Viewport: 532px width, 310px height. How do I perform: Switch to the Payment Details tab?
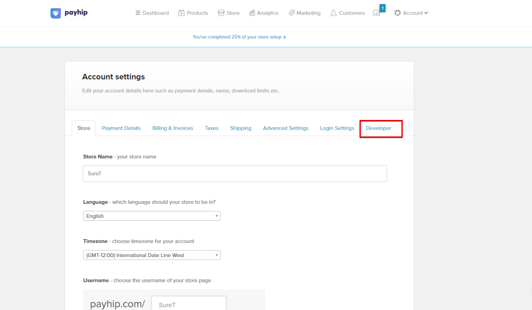tap(121, 128)
